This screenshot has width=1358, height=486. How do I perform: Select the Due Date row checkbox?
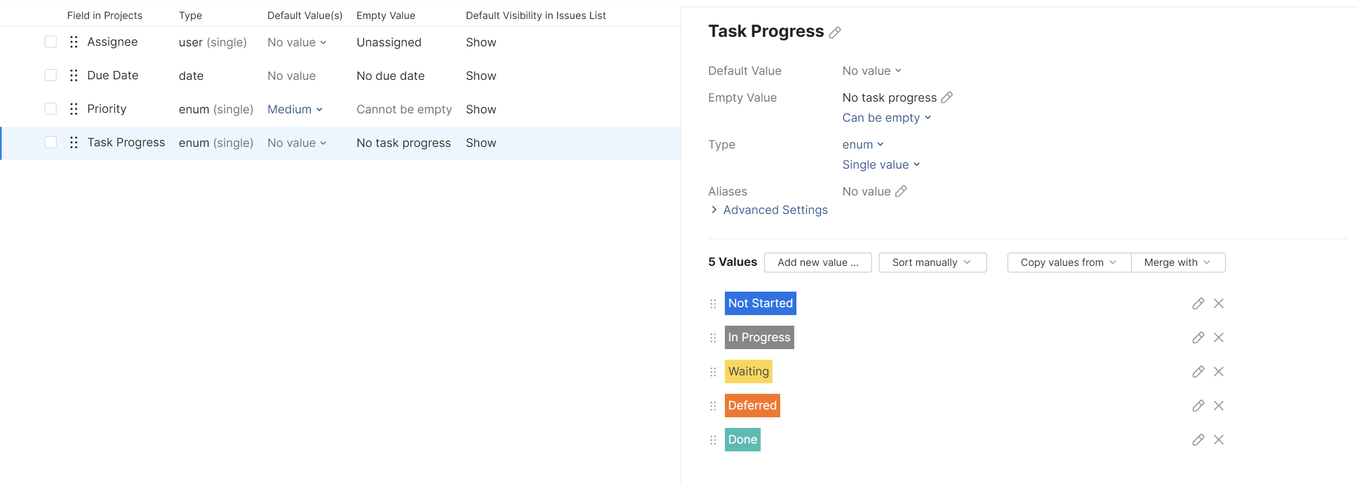pos(51,75)
